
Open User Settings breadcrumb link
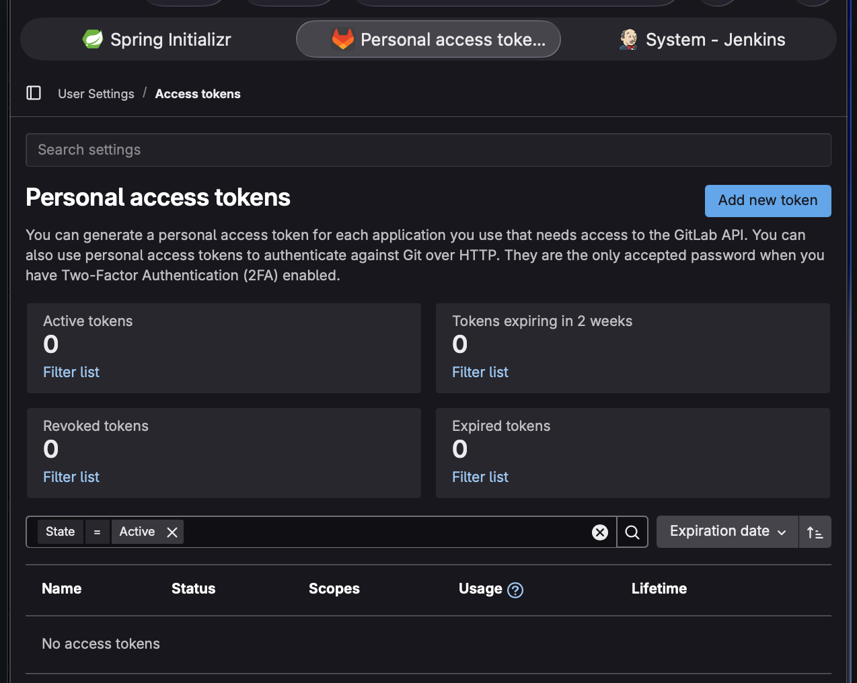click(x=96, y=94)
